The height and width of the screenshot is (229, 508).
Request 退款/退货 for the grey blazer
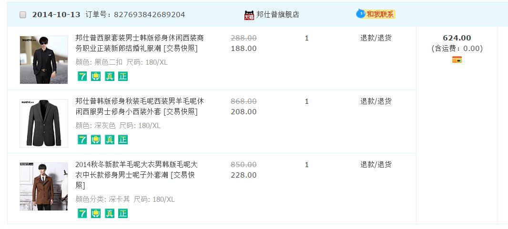(x=376, y=101)
